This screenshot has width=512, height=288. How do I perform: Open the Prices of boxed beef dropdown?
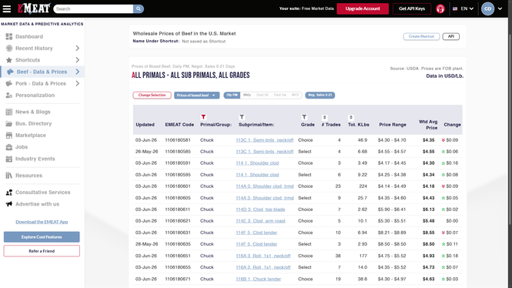click(196, 95)
